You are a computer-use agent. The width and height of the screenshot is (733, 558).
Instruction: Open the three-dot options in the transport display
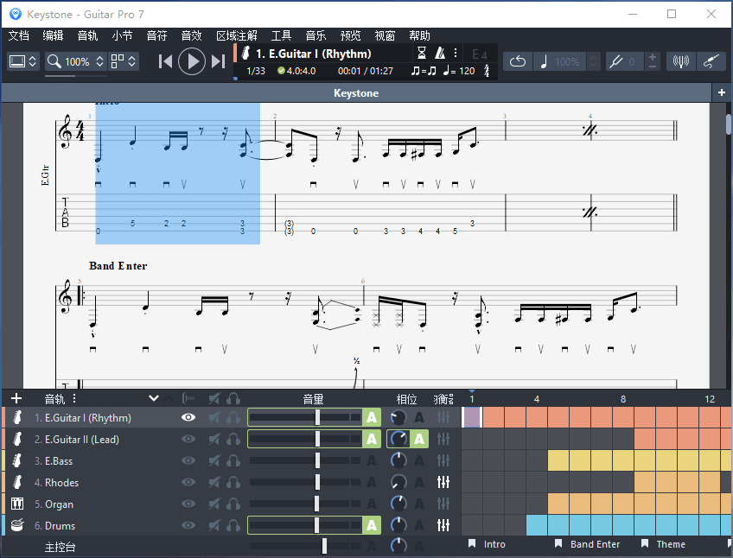456,53
